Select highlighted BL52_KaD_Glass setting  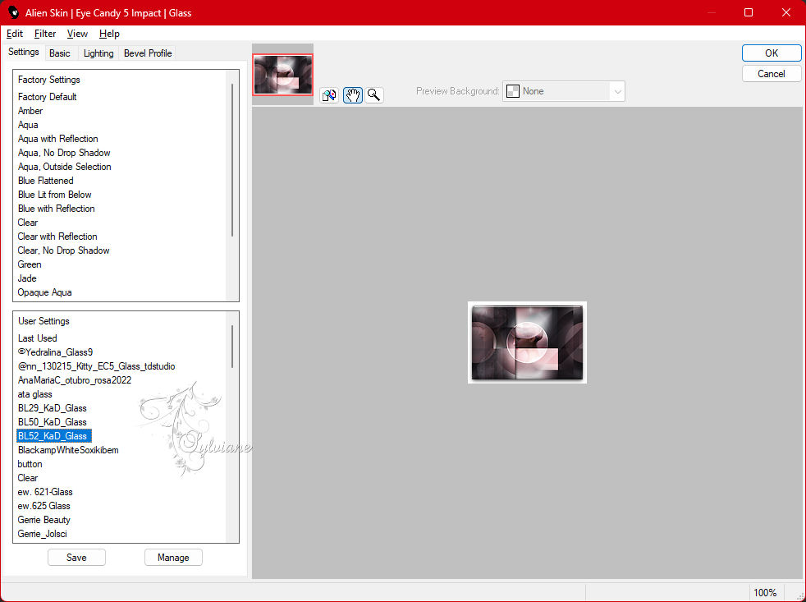[54, 435]
